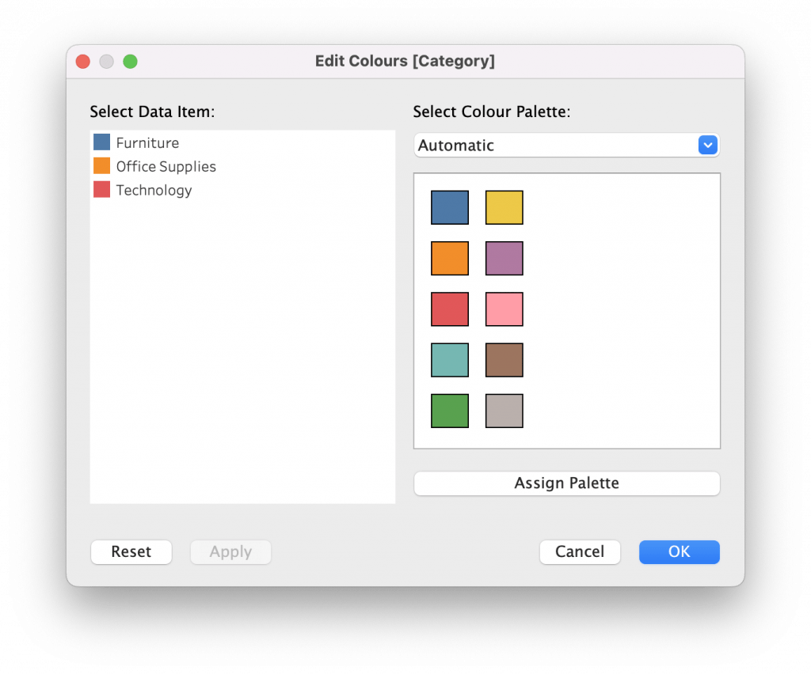This screenshot has height=674, width=811.
Task: Select the blue palette colour swatch
Action: 449,207
